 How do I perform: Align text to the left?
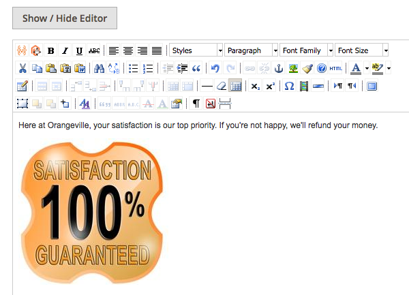113,50
